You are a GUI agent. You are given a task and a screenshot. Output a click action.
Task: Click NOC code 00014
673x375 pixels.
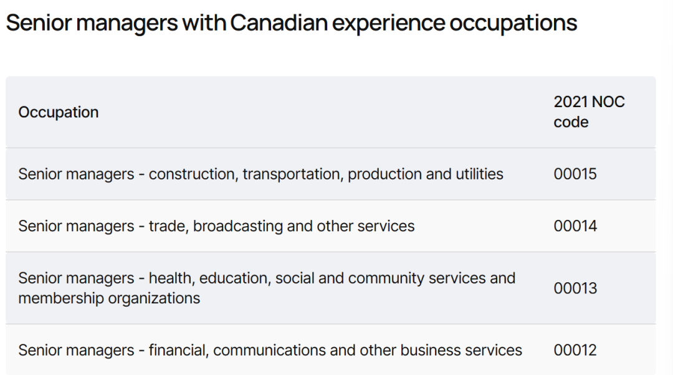(x=575, y=225)
